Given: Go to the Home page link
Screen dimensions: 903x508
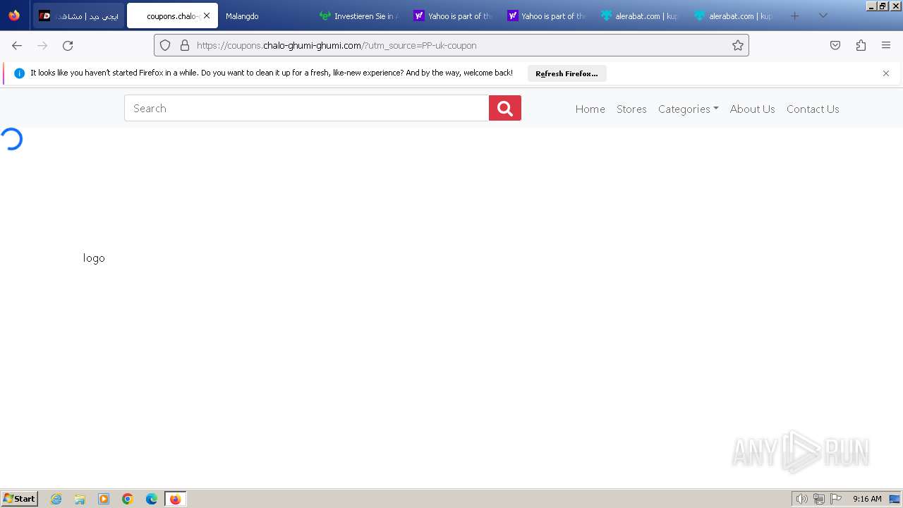Looking at the screenshot, I should click(590, 109).
